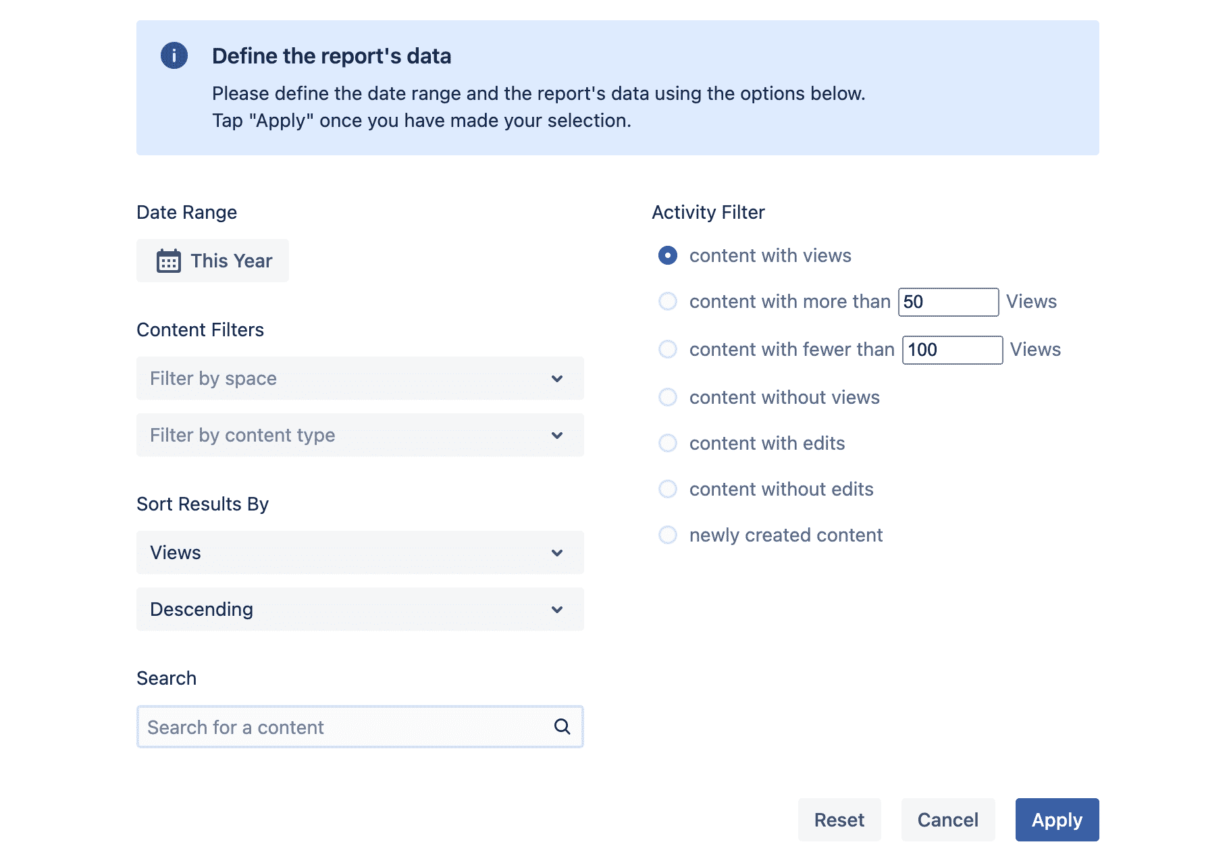The width and height of the screenshot is (1229, 863).
Task: Click inside the '50' views input box
Action: point(948,301)
